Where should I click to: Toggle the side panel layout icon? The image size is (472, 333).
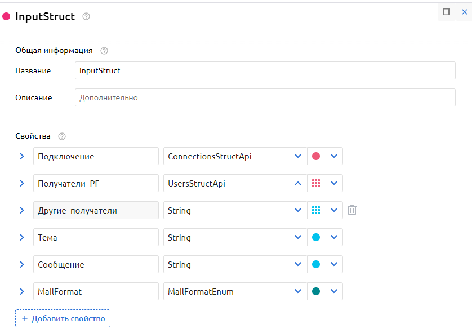(x=447, y=12)
